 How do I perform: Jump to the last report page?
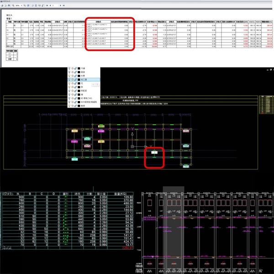[x=64, y=5]
